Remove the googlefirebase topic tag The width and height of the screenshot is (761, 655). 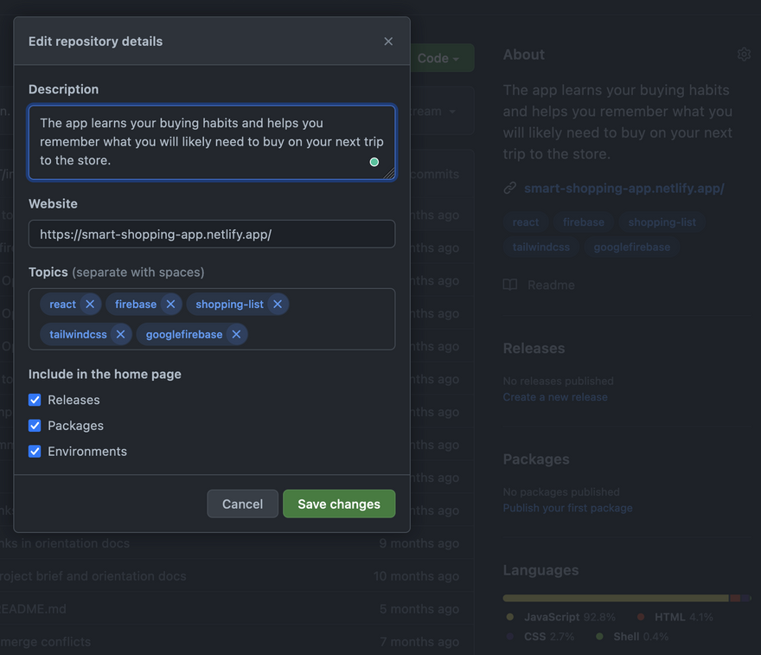(x=235, y=335)
